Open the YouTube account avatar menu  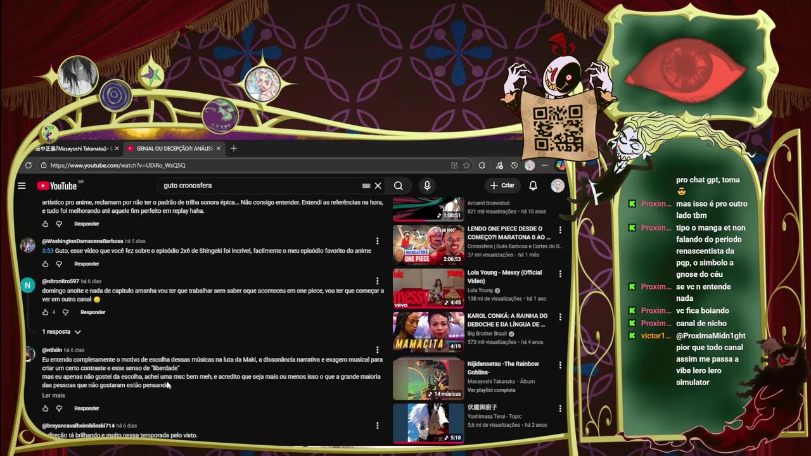558,186
